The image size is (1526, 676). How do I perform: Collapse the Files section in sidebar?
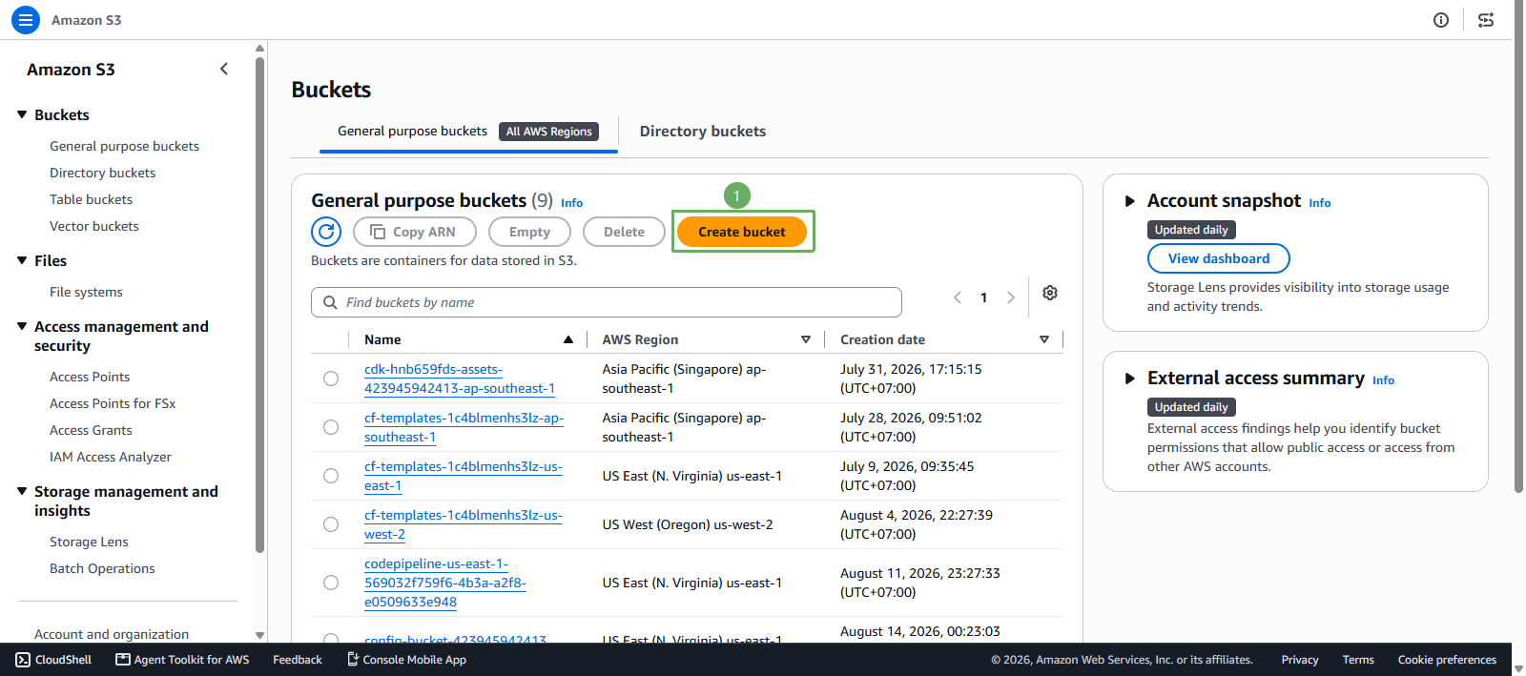(22, 260)
